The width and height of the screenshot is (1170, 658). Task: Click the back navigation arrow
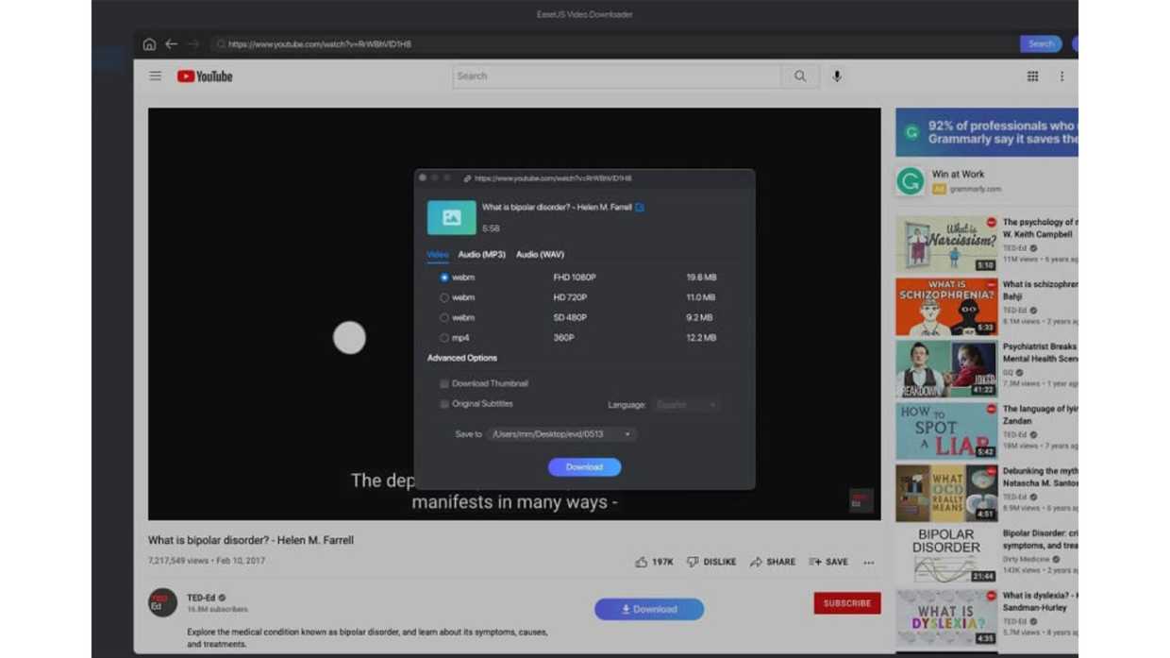pos(171,43)
